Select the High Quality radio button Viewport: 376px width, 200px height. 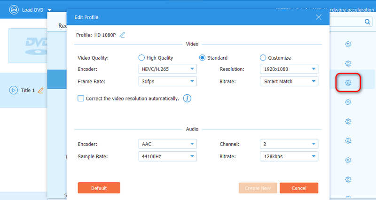141,58
